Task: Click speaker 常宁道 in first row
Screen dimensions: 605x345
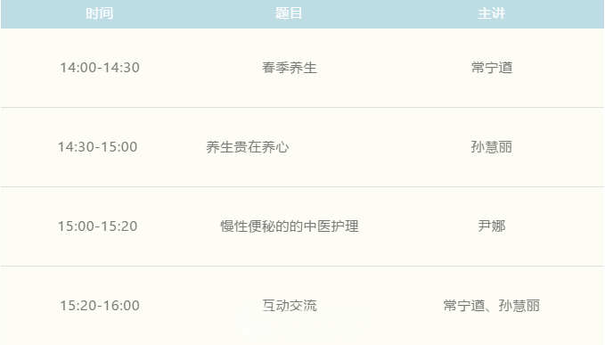Action: point(492,68)
